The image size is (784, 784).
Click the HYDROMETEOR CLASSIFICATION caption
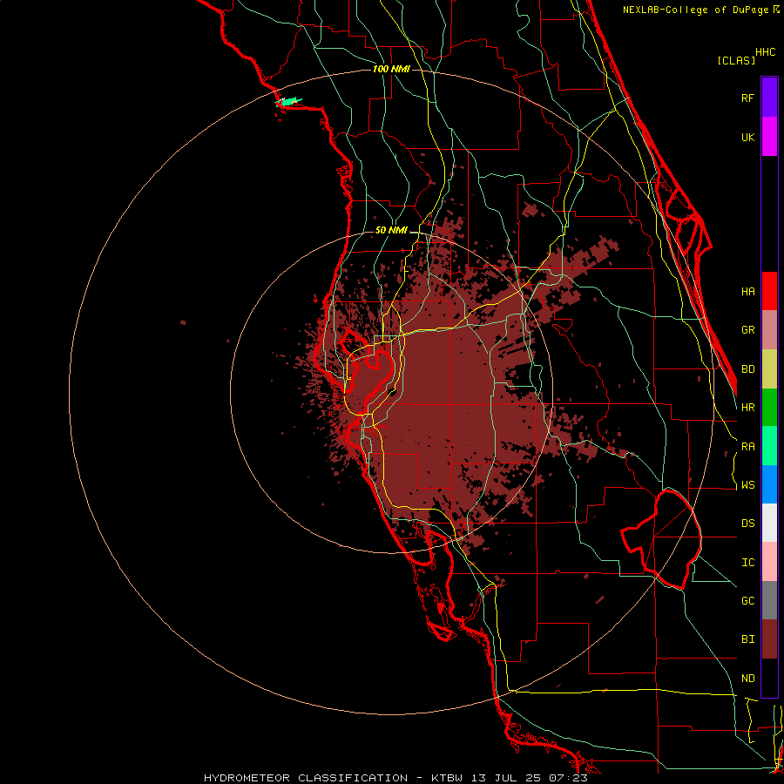pos(306,778)
